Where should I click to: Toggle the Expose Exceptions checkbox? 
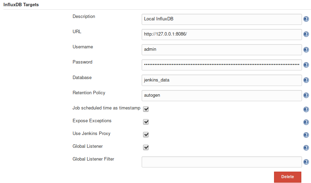point(146,122)
